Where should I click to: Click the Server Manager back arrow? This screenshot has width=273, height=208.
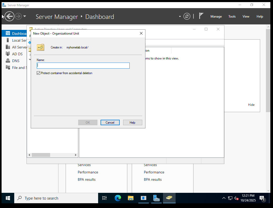coord(9,16)
